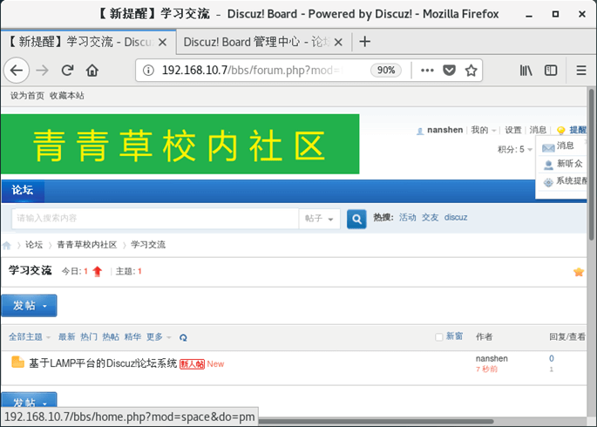The image size is (597, 427).
Task: Click the reply count 0
Action: 552,358
